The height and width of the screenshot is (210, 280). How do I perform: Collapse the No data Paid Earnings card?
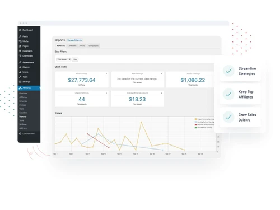click(x=161, y=74)
